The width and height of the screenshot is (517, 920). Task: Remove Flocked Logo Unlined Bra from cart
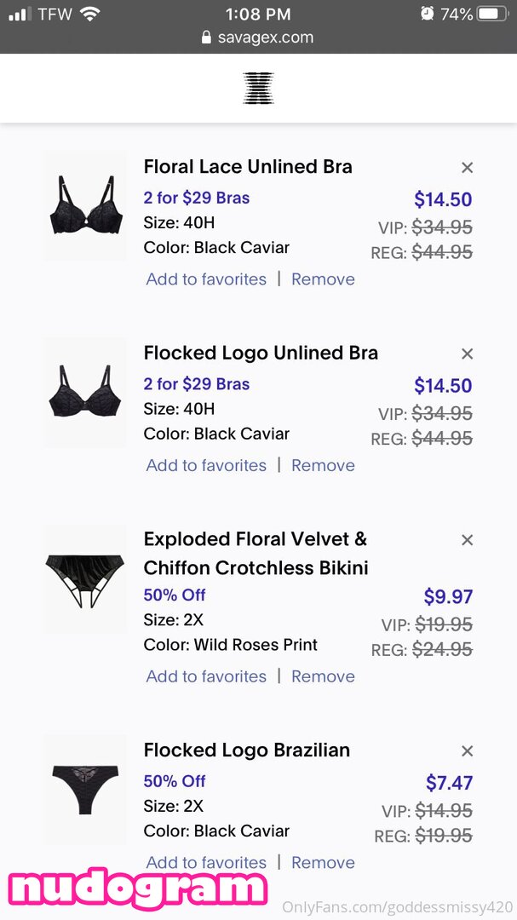click(323, 465)
